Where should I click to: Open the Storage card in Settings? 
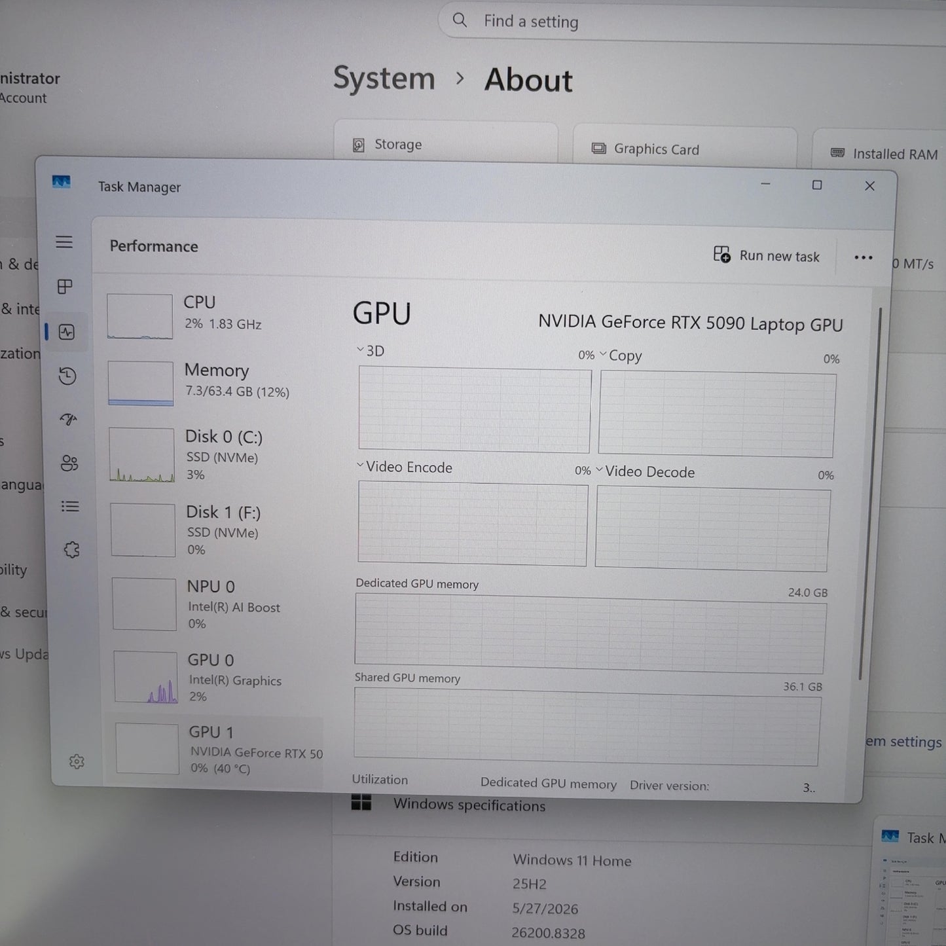[446, 141]
